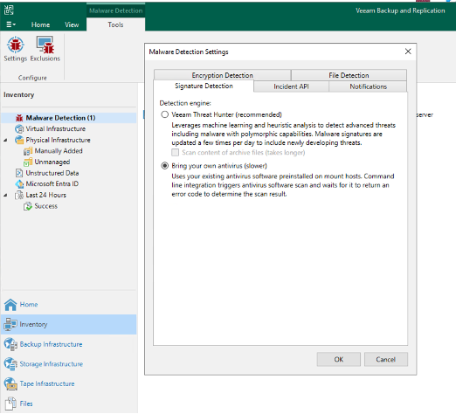Select "Physical Infrastructure" tree row
The image size is (456, 414).
tap(69, 140)
